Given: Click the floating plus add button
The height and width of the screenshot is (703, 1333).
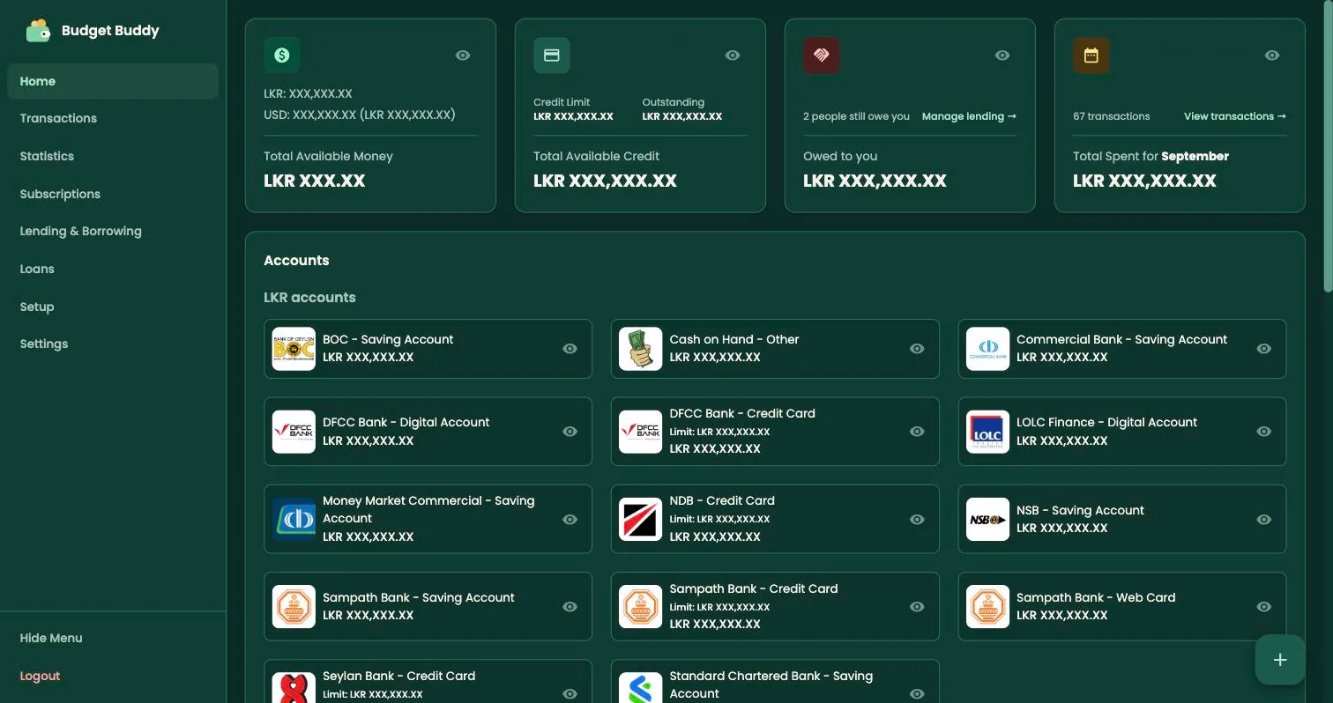Looking at the screenshot, I should pyautogui.click(x=1280, y=659).
